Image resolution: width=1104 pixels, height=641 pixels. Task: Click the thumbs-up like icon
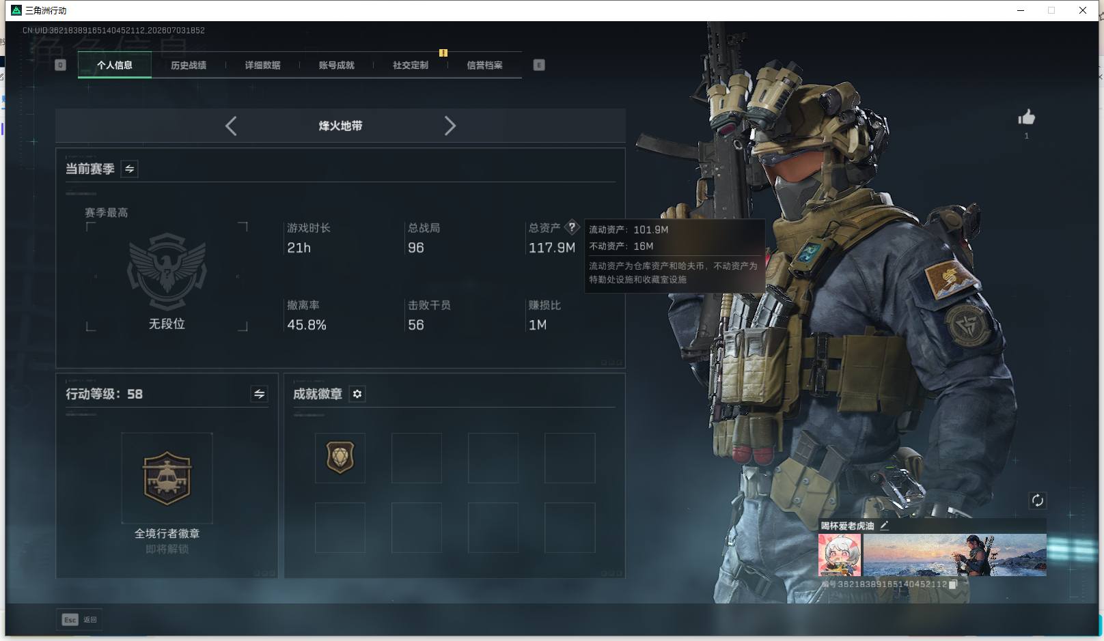tap(1026, 117)
